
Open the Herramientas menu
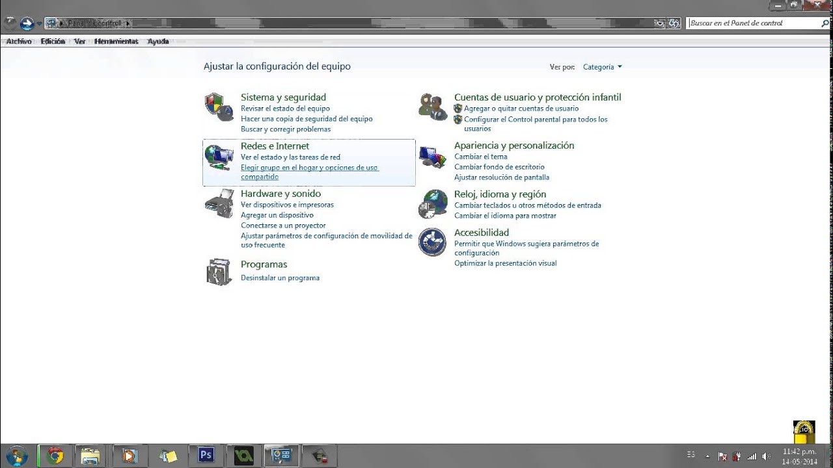tap(116, 41)
